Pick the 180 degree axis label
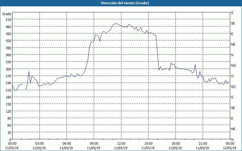Screen dimensions: 242x151 click(x=9, y=97)
